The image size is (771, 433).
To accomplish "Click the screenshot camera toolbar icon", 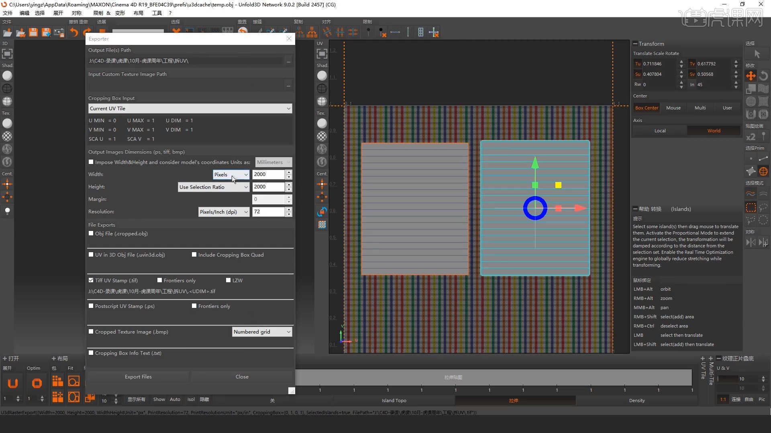I will [x=59, y=32].
